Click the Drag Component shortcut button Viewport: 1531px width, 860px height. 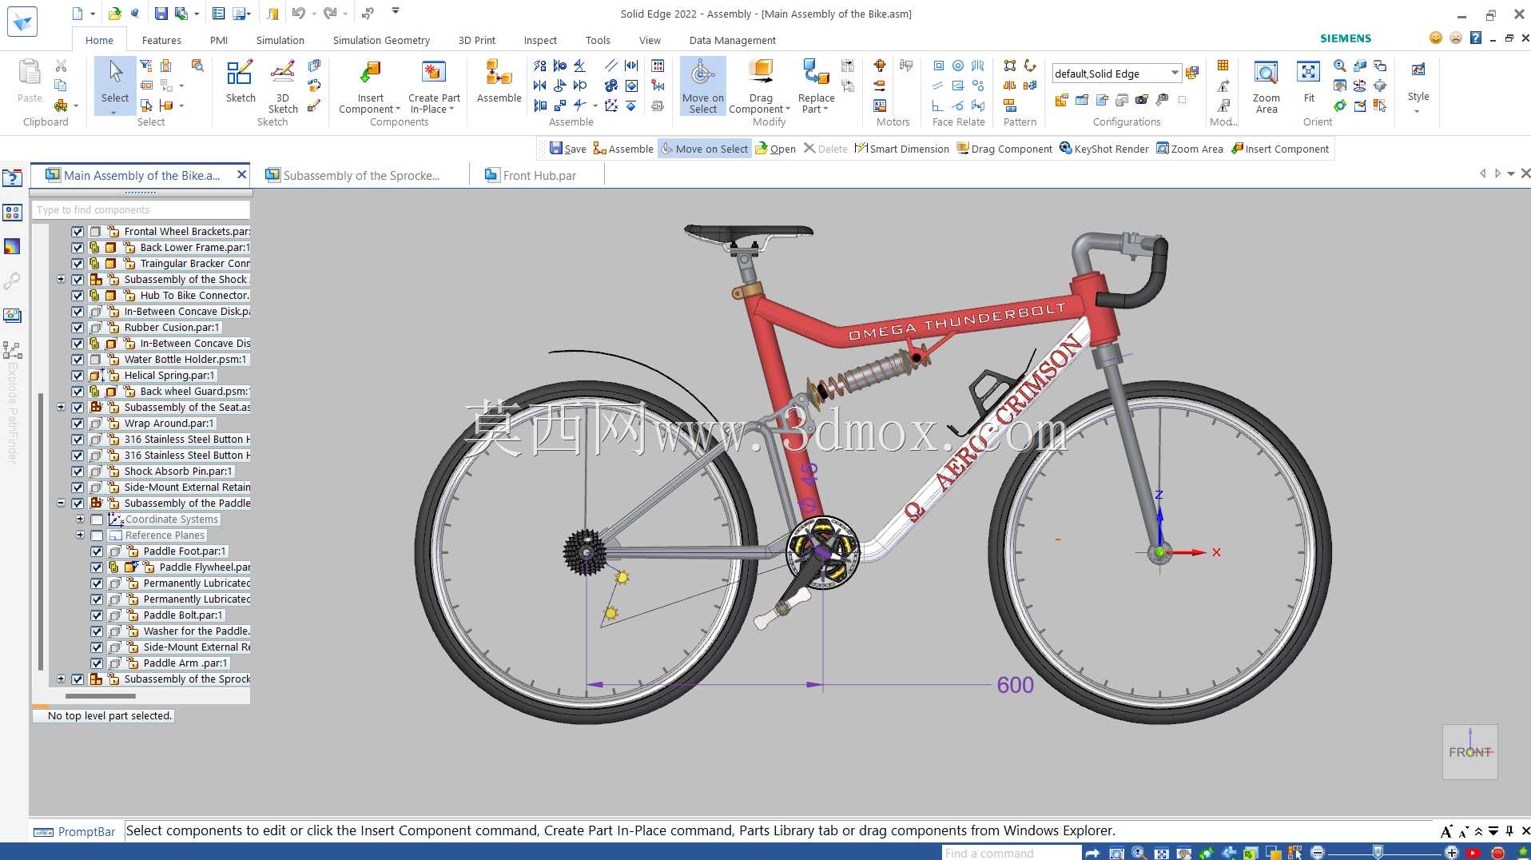coord(1004,149)
